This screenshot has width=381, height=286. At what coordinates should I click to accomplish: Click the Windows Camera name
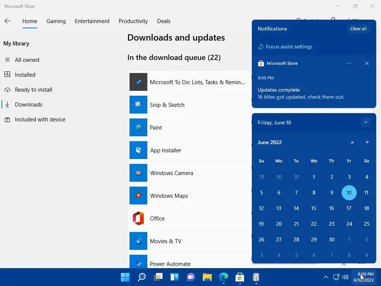172,173
